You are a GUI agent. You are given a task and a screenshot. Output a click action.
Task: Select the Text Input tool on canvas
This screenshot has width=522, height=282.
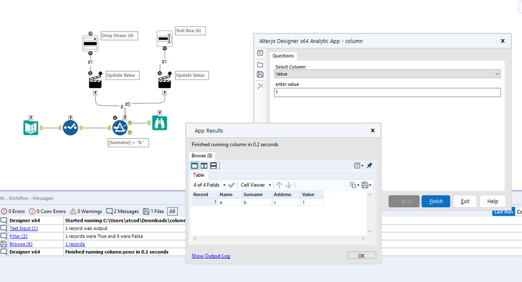pos(30,128)
